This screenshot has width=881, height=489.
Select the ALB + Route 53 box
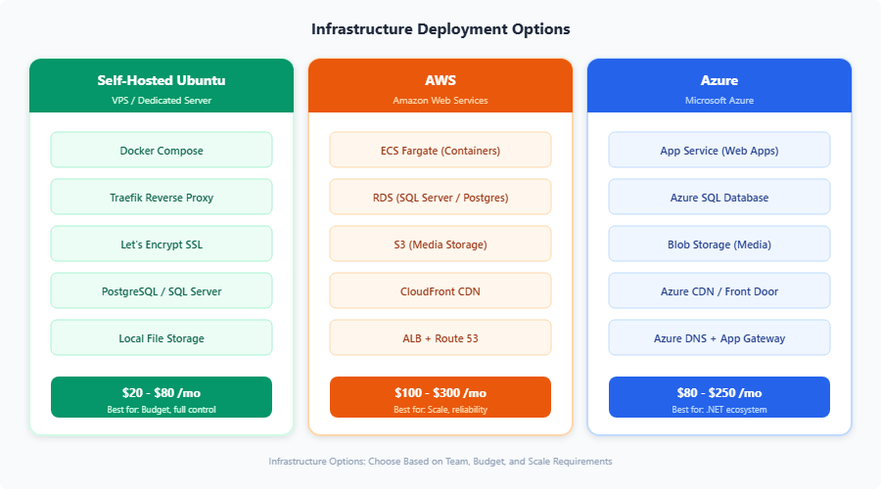(440, 338)
